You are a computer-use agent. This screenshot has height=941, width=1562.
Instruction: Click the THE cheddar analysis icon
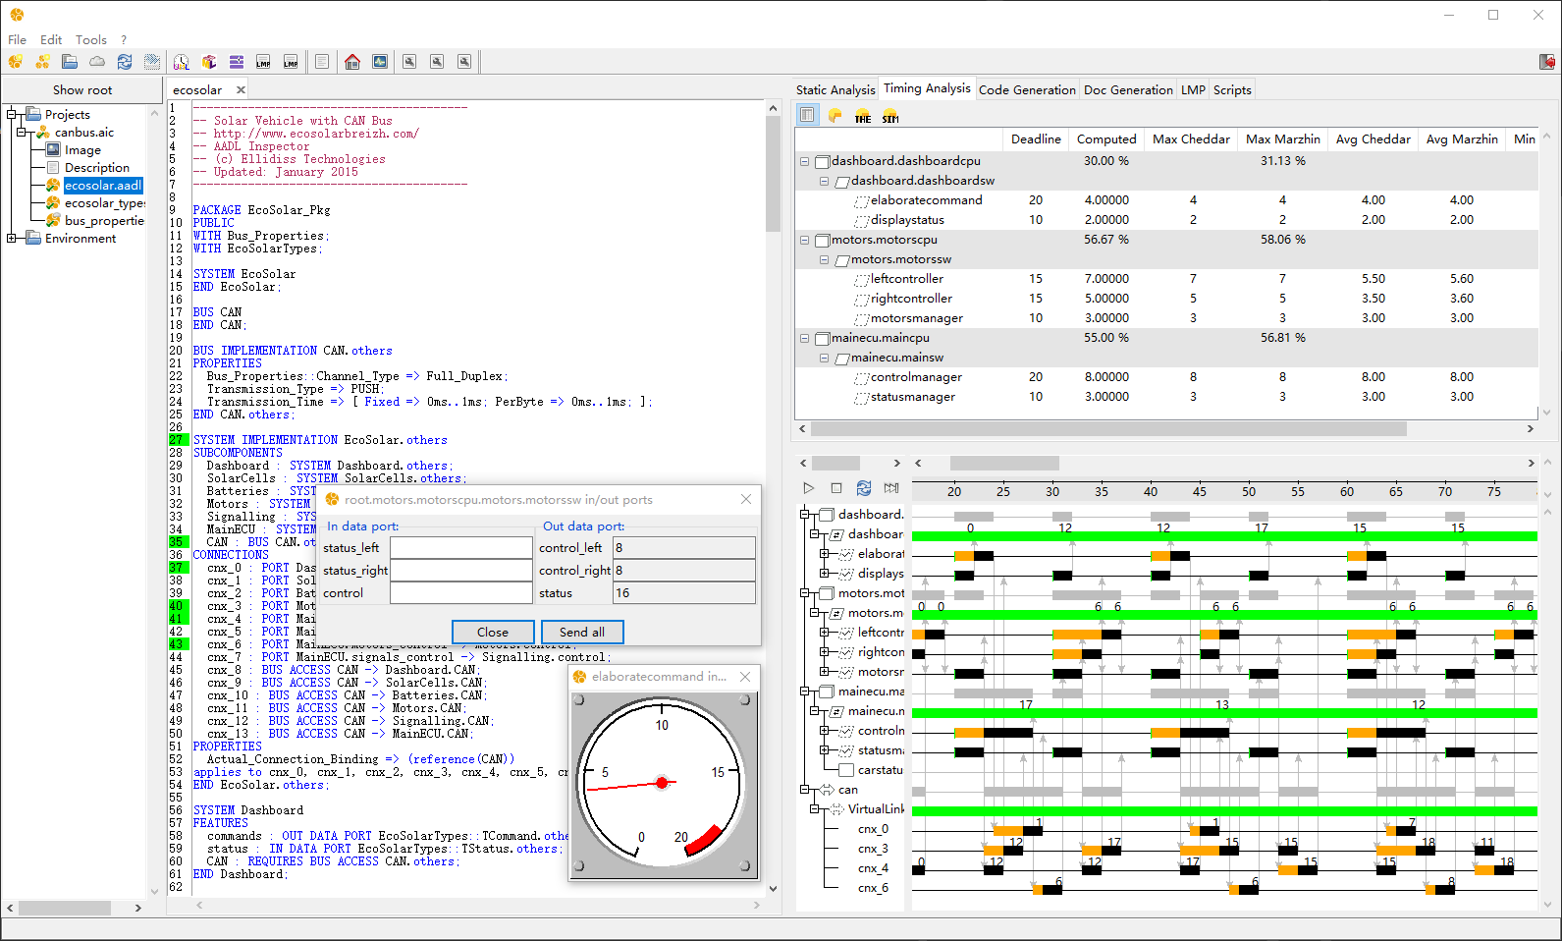[x=863, y=116]
